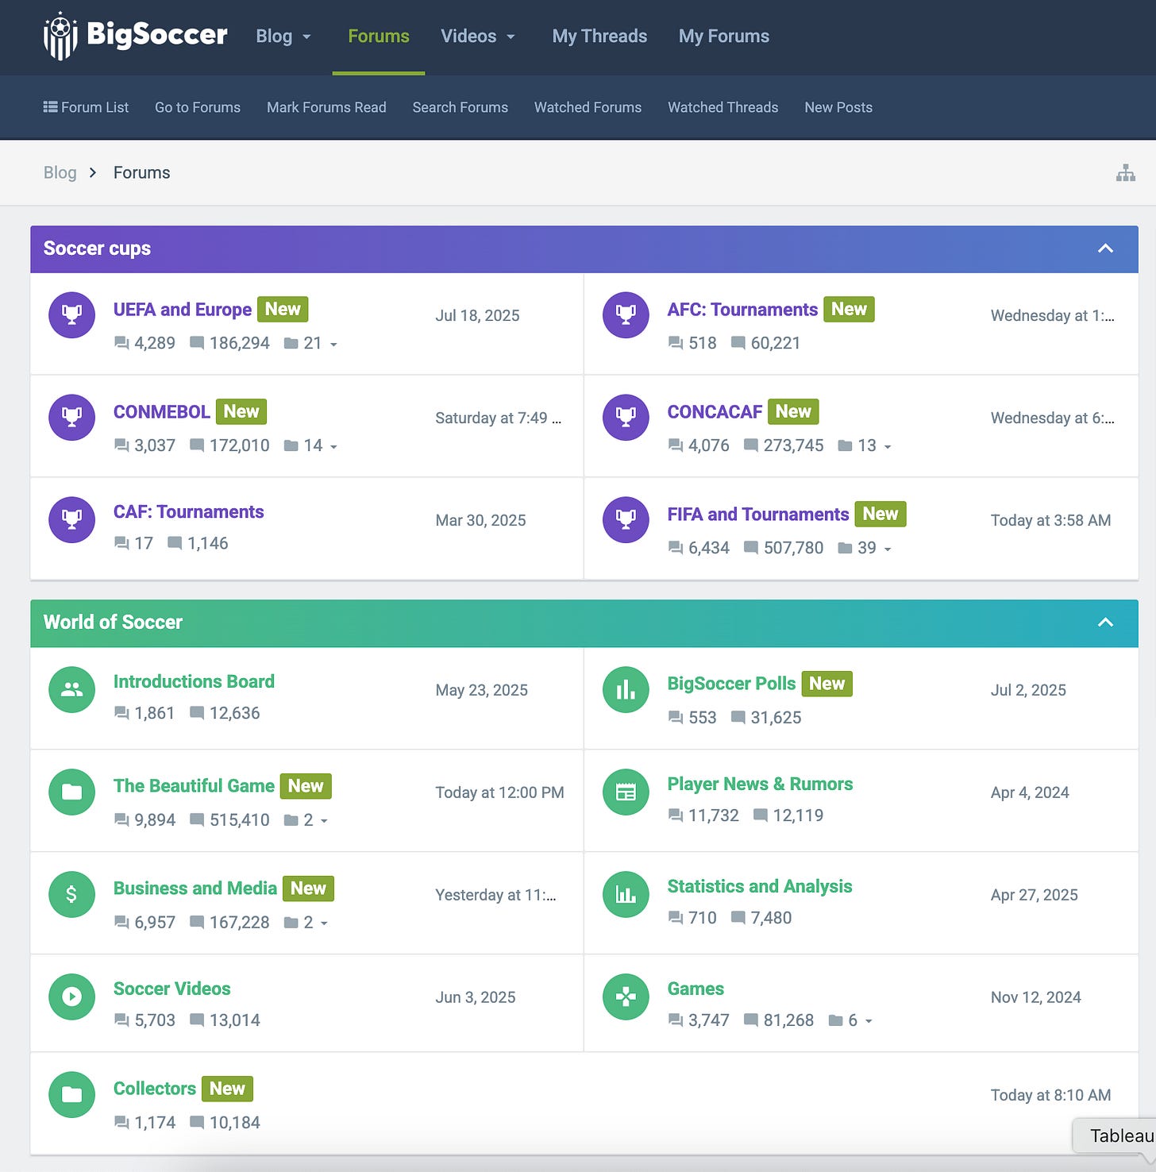Click the trophy icon for FIFA and Tournaments
The height and width of the screenshot is (1172, 1156).
coord(626,520)
